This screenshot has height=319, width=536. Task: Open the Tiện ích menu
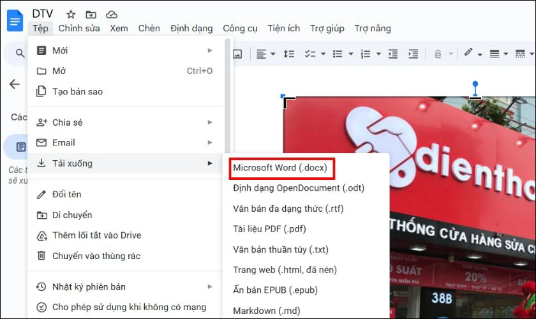pos(284,28)
